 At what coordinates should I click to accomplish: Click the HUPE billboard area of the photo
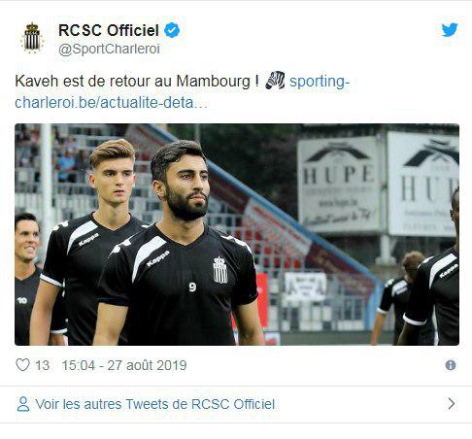[339, 186]
